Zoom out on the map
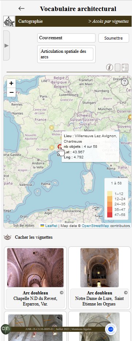 (x=11, y=92)
